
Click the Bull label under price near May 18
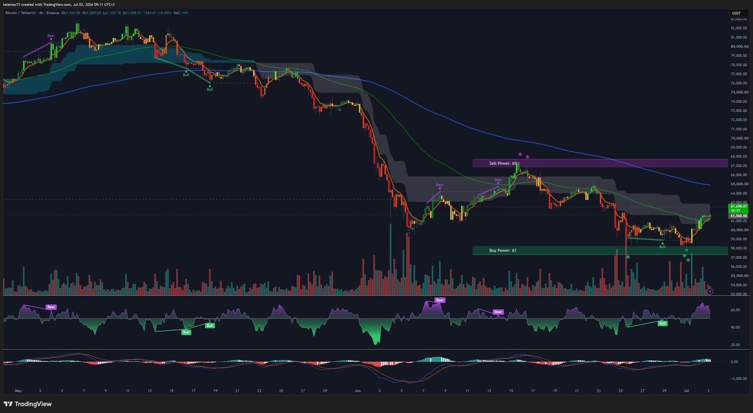pos(210,89)
